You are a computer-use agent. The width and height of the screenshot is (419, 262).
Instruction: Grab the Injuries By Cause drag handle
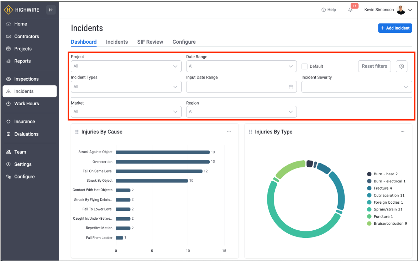[77, 132]
